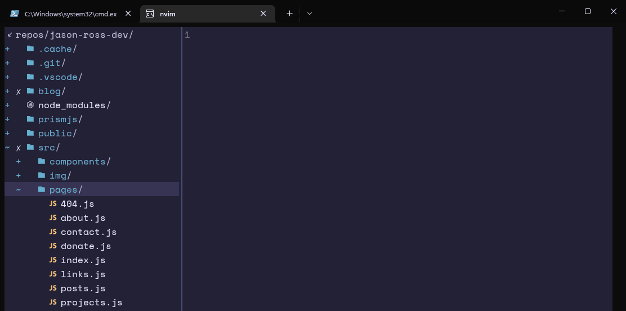Click the console icon on nvim tab

click(150, 14)
